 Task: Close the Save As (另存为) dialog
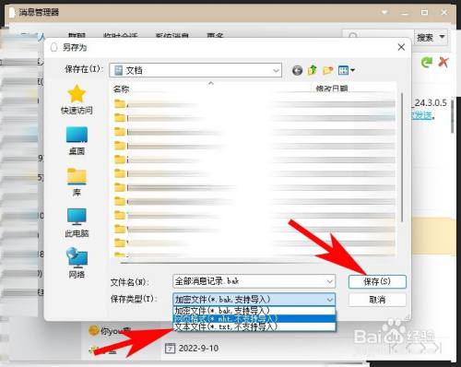click(401, 47)
